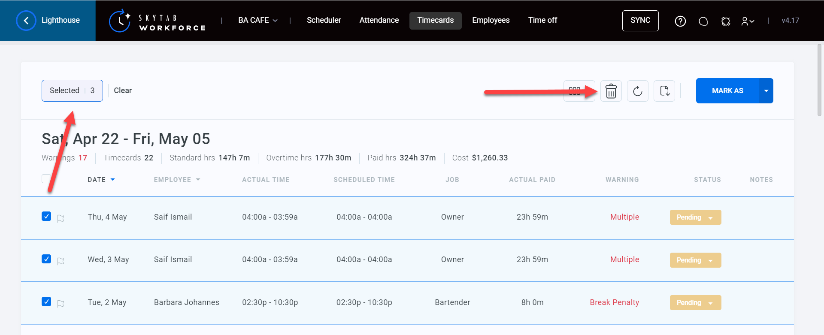Uncheck the Thu, 4 May timecard checkbox
The width and height of the screenshot is (824, 335).
tap(46, 216)
